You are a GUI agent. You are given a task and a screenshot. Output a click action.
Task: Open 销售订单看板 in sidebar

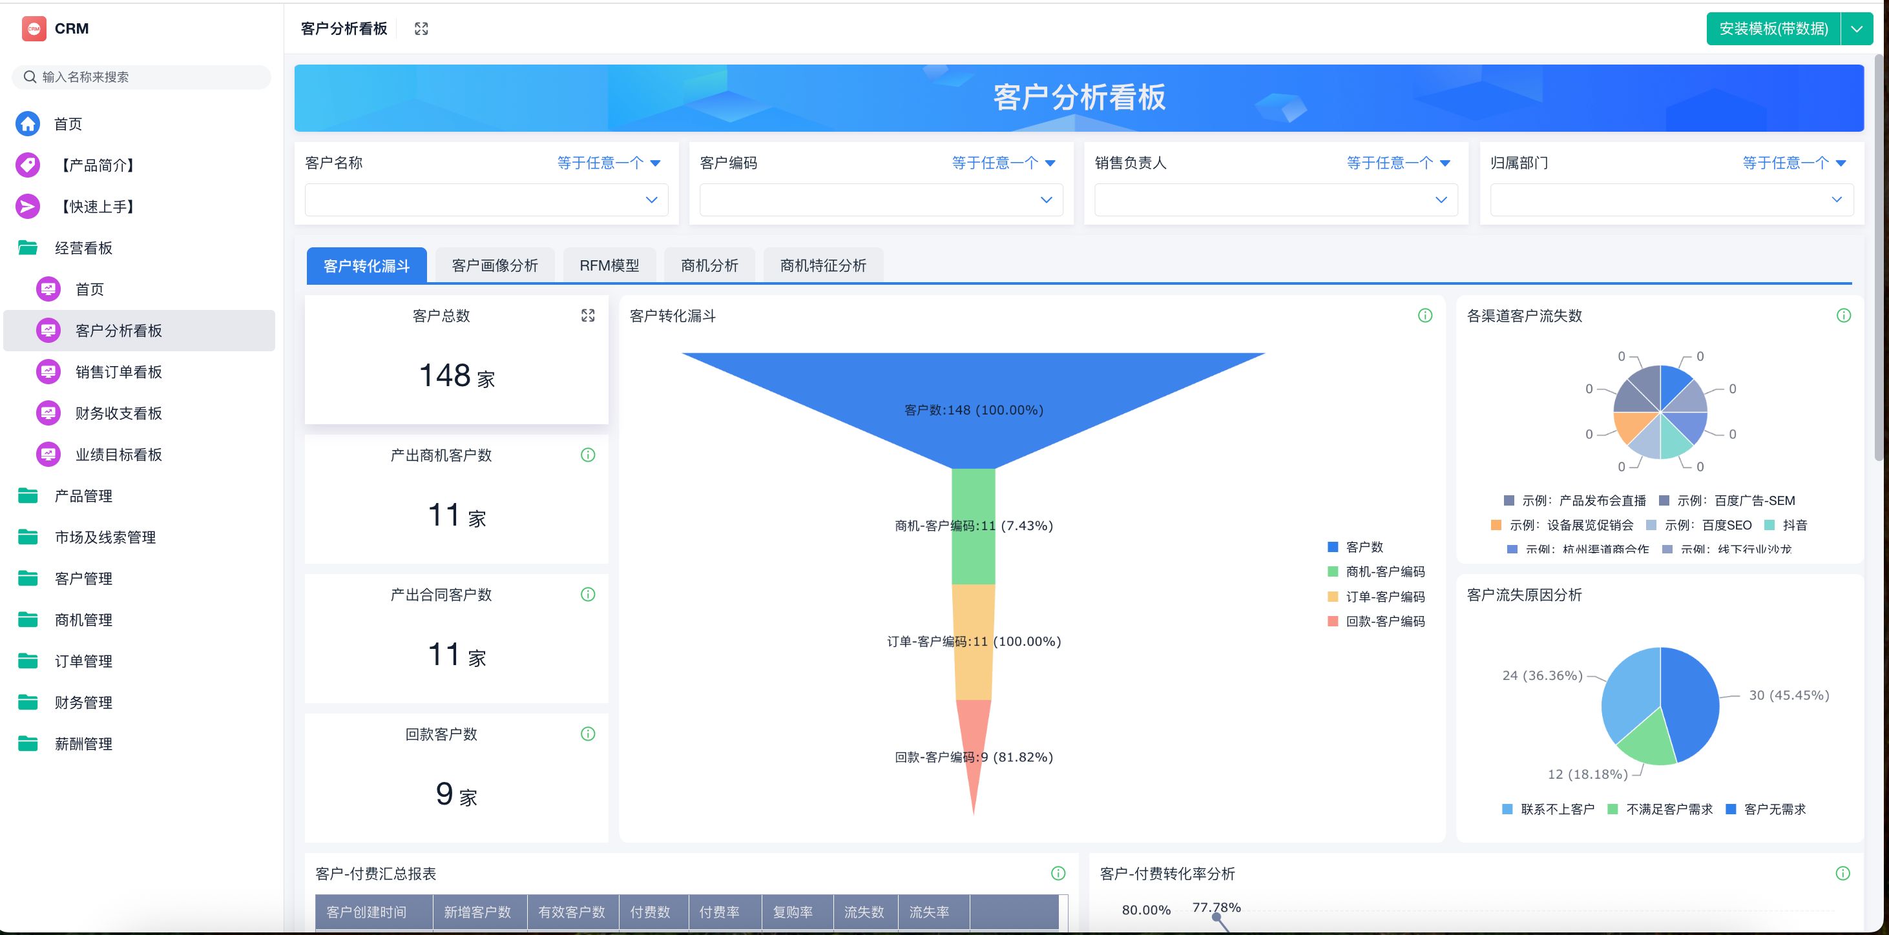tap(118, 372)
